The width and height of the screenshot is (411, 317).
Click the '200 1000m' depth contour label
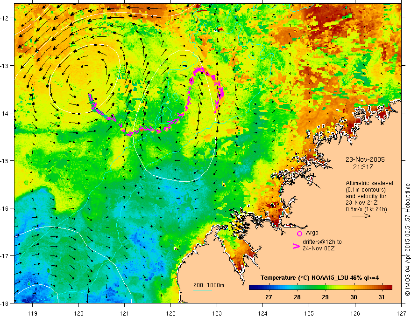coord(209,285)
